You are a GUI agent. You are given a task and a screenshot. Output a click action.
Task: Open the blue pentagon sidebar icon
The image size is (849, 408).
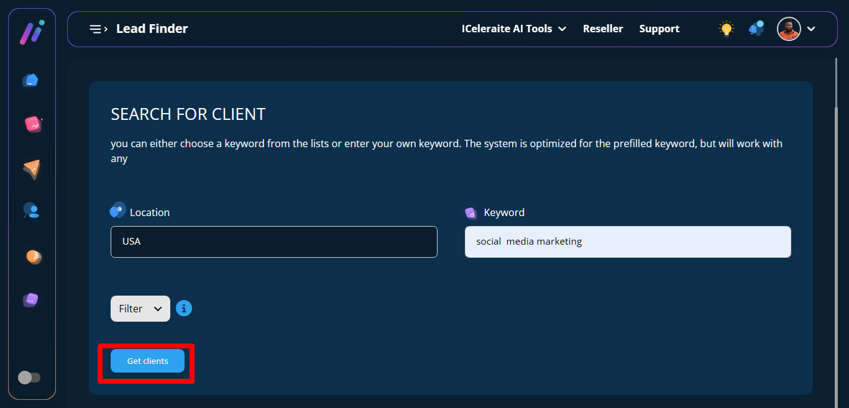pos(30,80)
